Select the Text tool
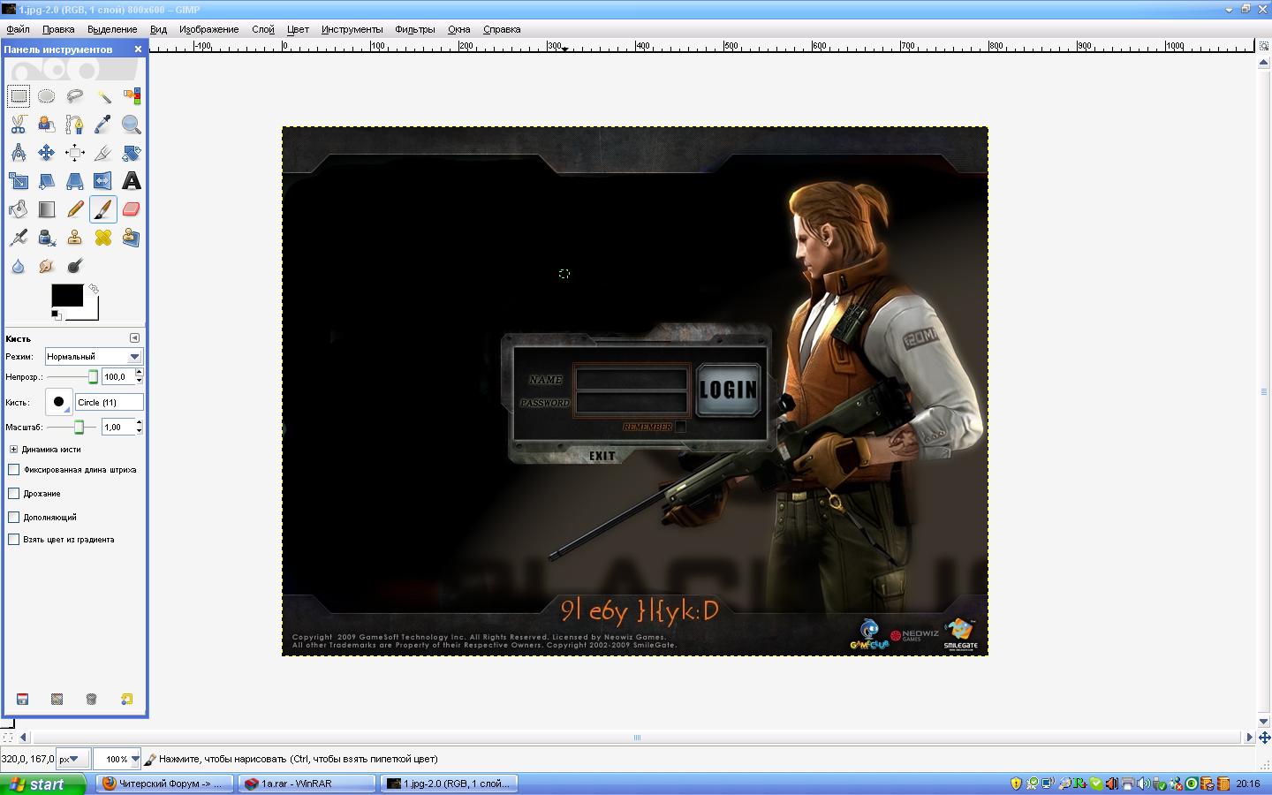 (x=131, y=181)
